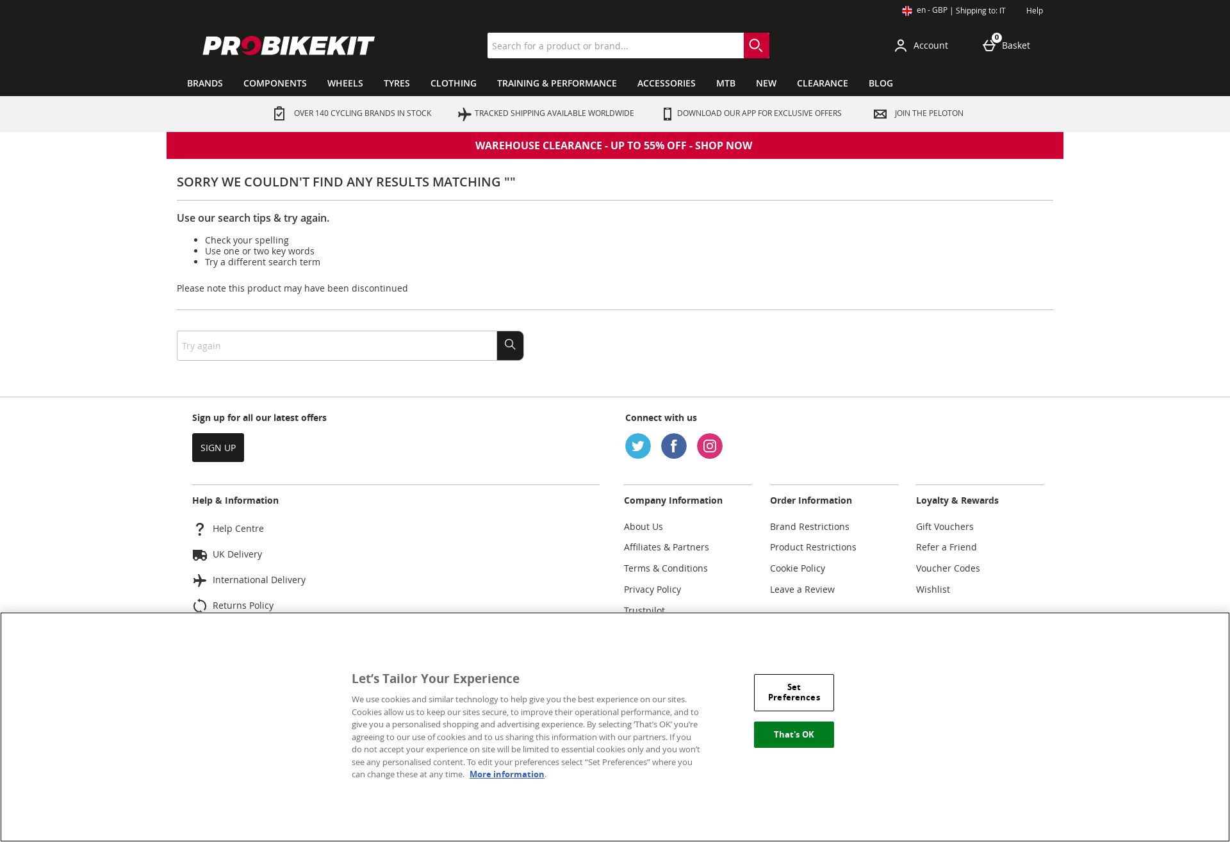Open the Cookie Policy link
This screenshot has width=1230, height=842.
798,568
